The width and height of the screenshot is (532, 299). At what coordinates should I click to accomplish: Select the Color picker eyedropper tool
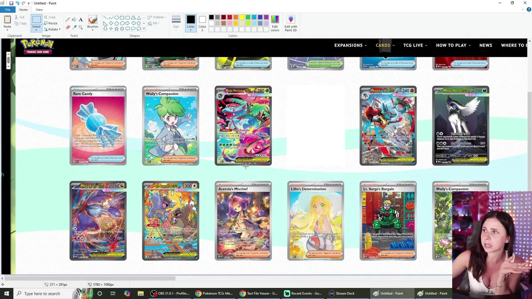point(74,27)
